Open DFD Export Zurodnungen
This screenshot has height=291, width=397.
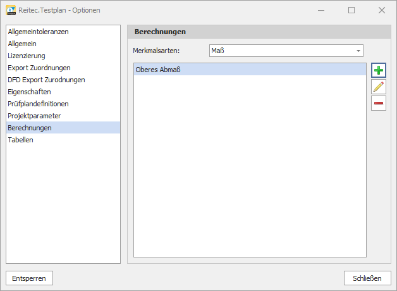[x=63, y=80]
